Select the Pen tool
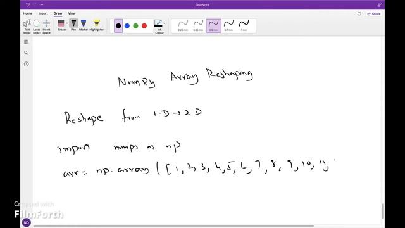The width and height of the screenshot is (405, 228). point(73,25)
